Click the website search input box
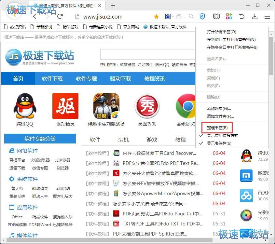This screenshot has width=275, height=244. coord(148,55)
